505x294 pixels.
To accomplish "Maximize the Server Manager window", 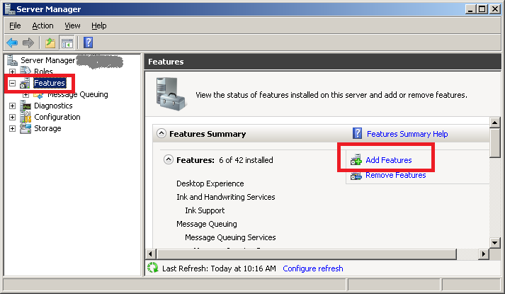I will pos(482,9).
